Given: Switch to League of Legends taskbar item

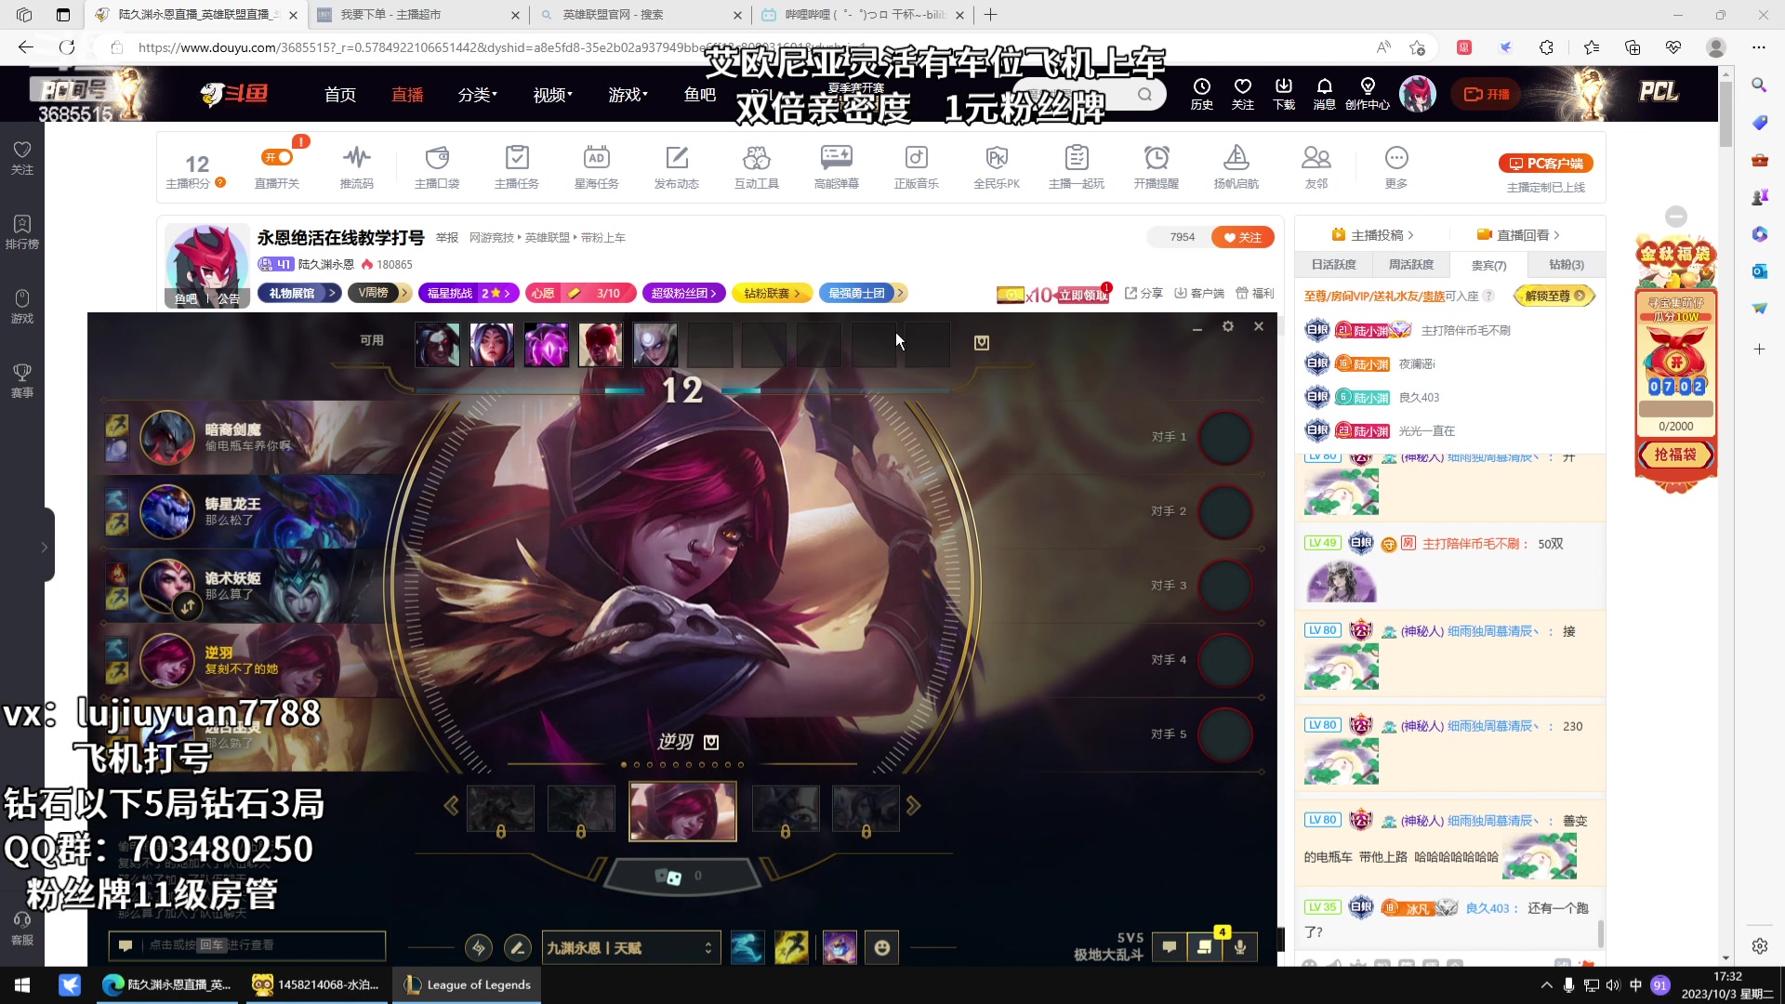Looking at the screenshot, I should point(468,984).
